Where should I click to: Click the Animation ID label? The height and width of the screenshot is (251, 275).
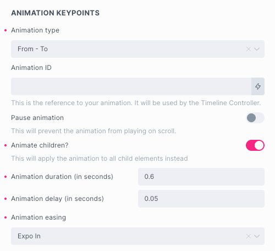pos(31,68)
